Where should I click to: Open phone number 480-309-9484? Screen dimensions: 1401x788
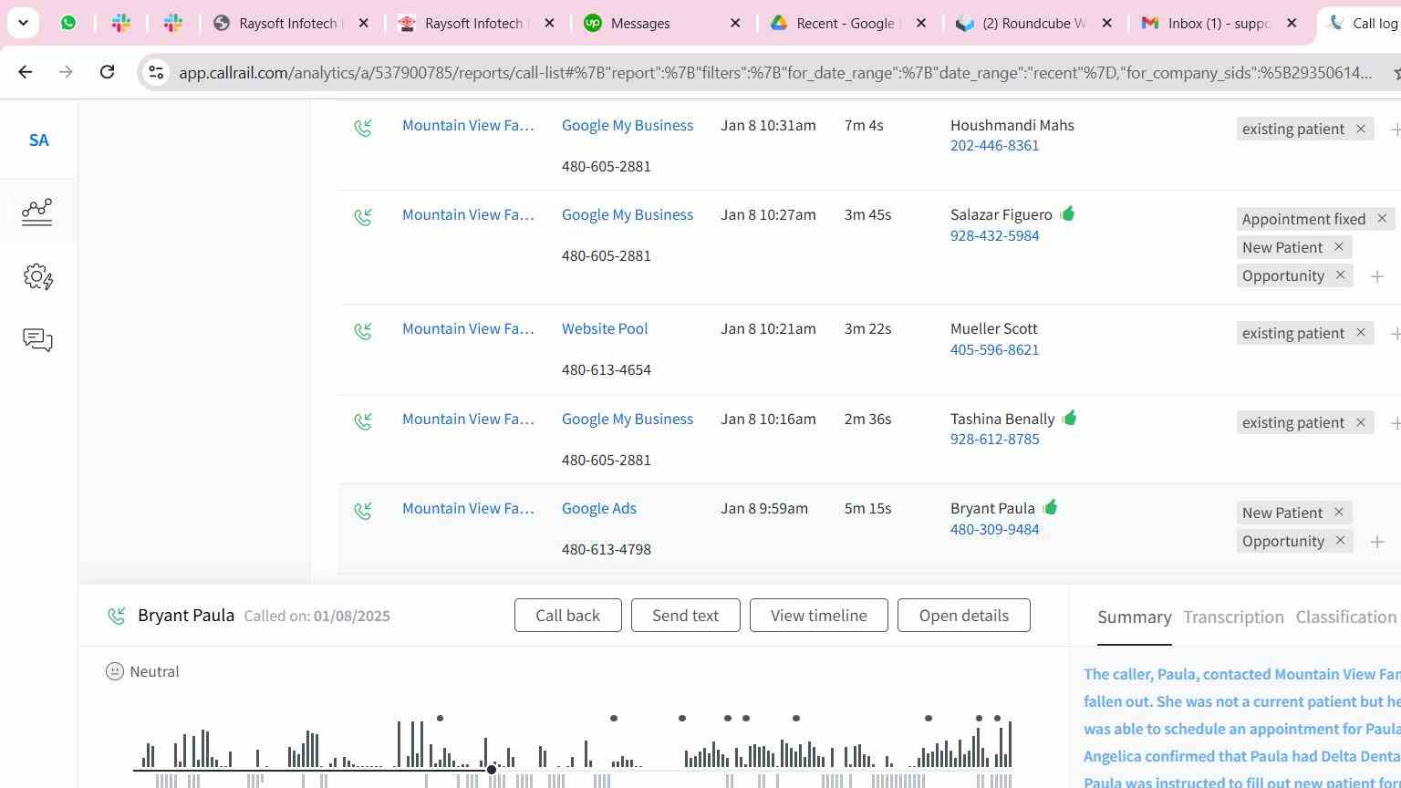point(994,530)
